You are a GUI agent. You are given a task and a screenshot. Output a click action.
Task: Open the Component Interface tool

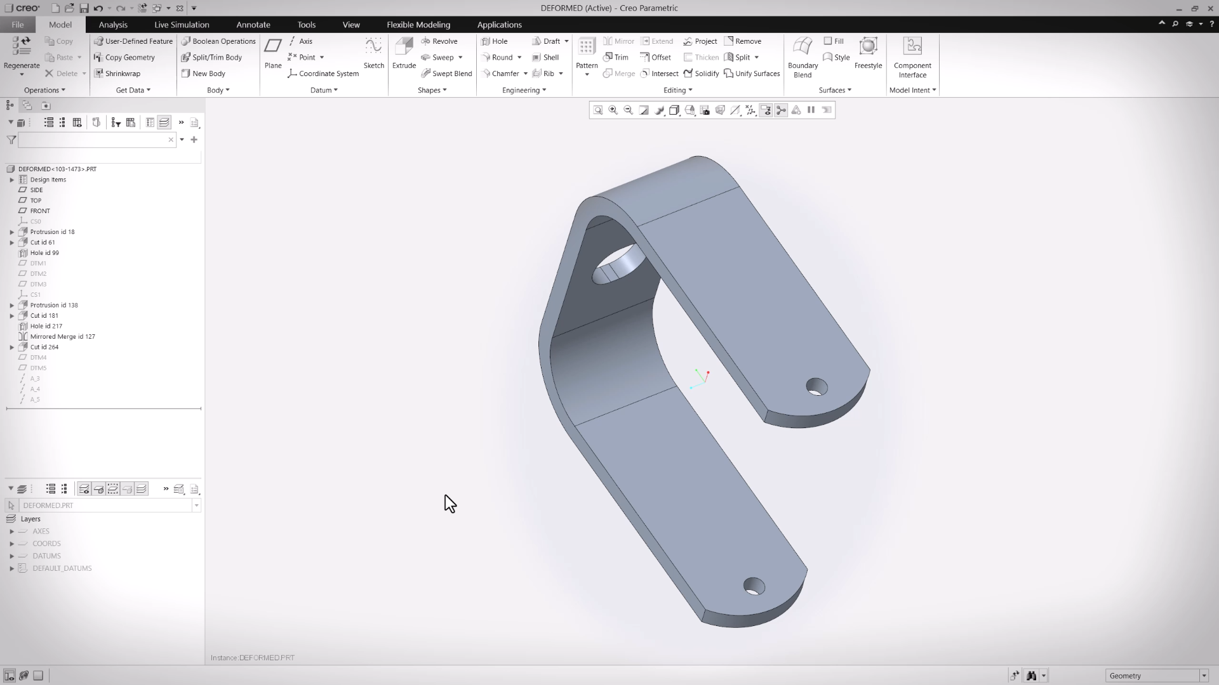912,57
